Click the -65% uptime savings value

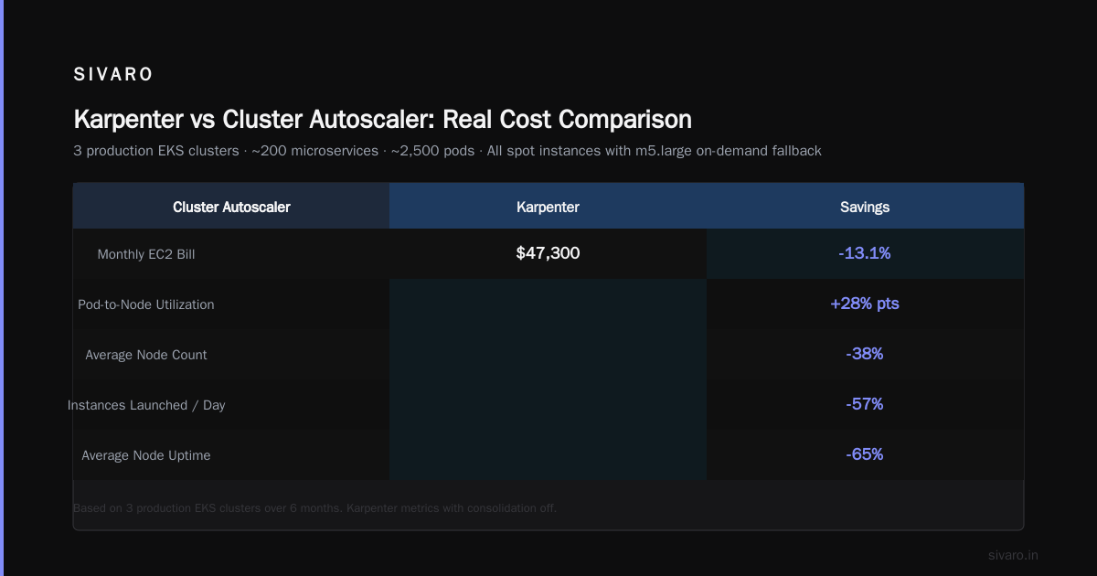(865, 454)
